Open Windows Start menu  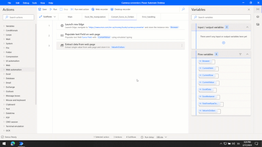(4, 143)
